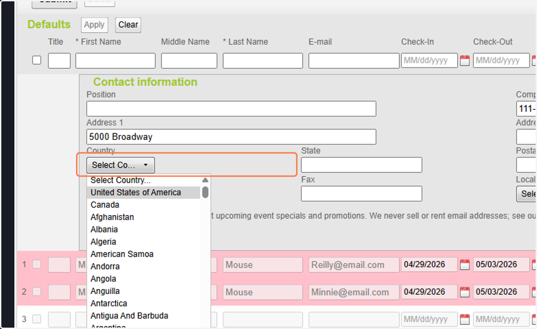Screen dimensions: 537x329
Task: Open Check-In calendar in row 3
Action: click(x=465, y=319)
